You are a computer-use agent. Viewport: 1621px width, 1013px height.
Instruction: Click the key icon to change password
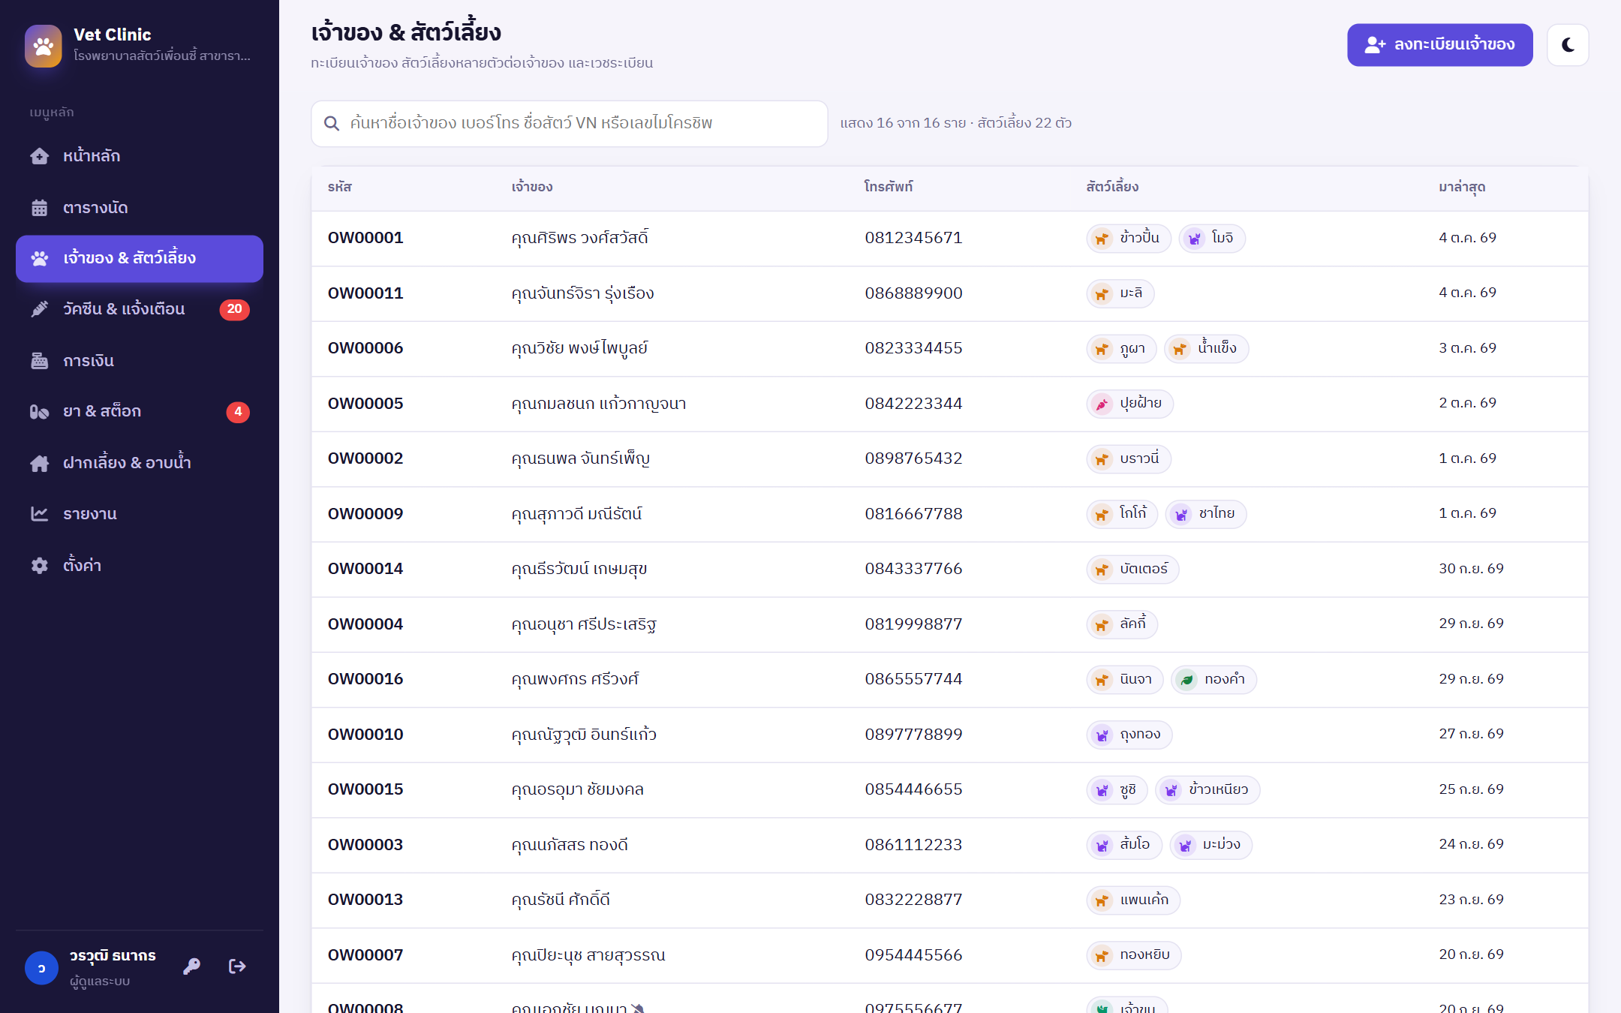coord(192,966)
